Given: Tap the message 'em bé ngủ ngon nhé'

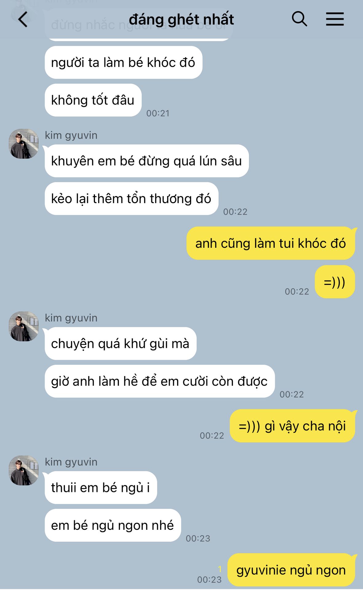Looking at the screenshot, I should (113, 525).
